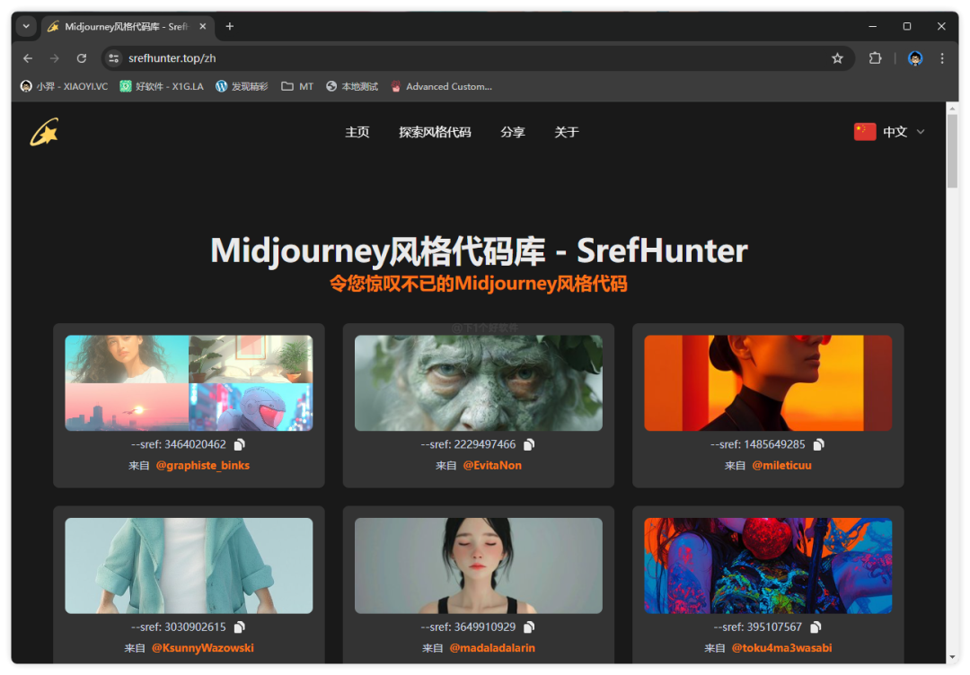Bookmark this page with the star icon
970x675 pixels.
[x=837, y=58]
